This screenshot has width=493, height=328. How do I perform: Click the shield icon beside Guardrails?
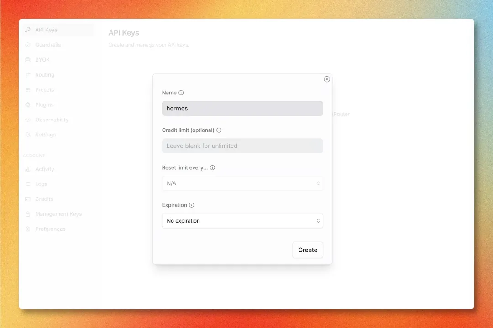pos(28,45)
